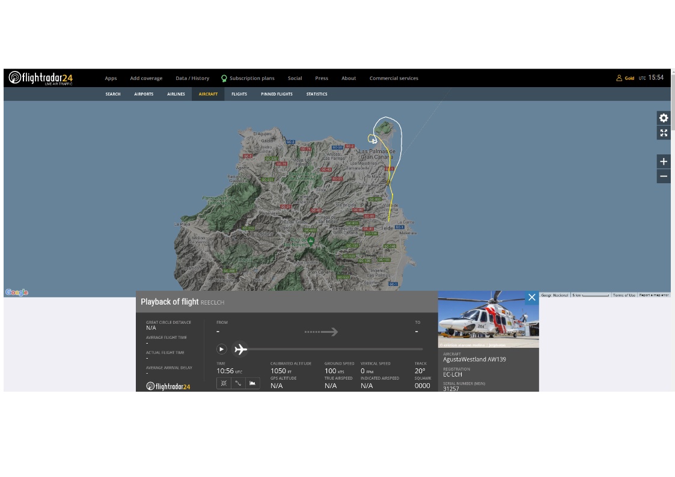
Task: Switch to the AIRPORTS tab
Action: [x=144, y=94]
